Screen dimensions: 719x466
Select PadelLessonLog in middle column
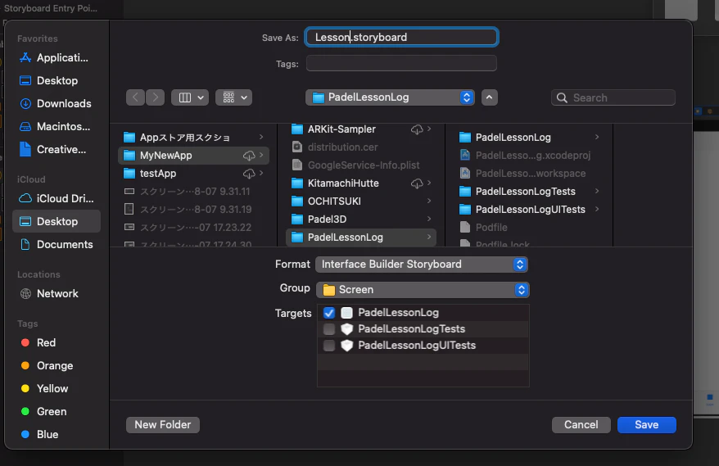tap(361, 238)
